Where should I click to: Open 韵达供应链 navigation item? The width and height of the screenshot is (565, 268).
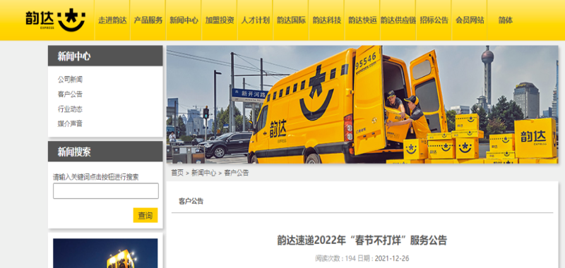point(398,20)
